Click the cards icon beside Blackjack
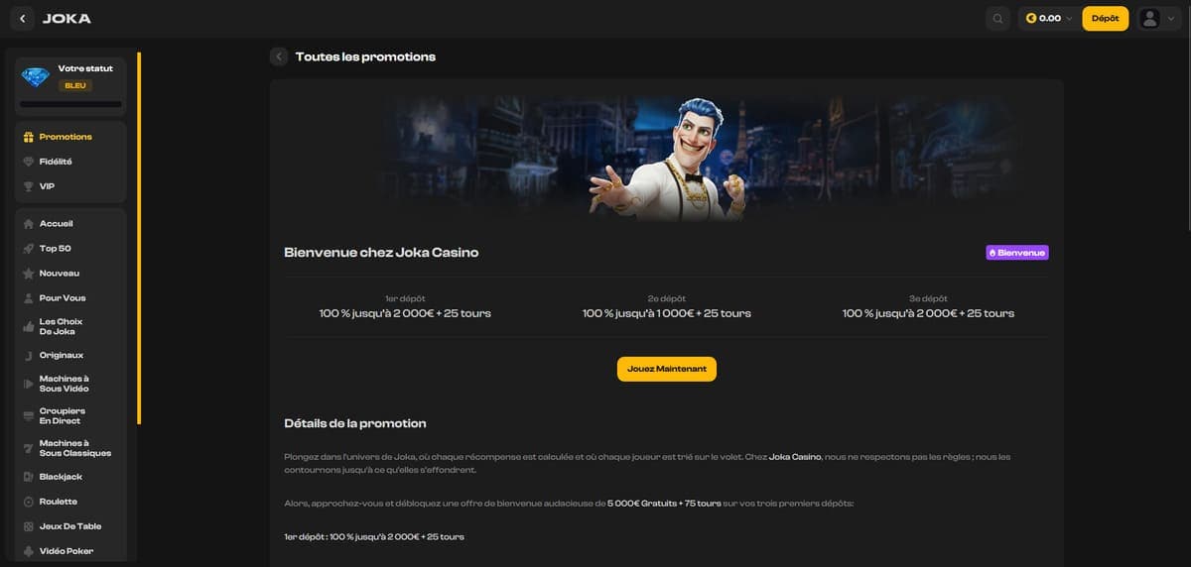Viewport: 1191px width, 567px height. click(28, 477)
